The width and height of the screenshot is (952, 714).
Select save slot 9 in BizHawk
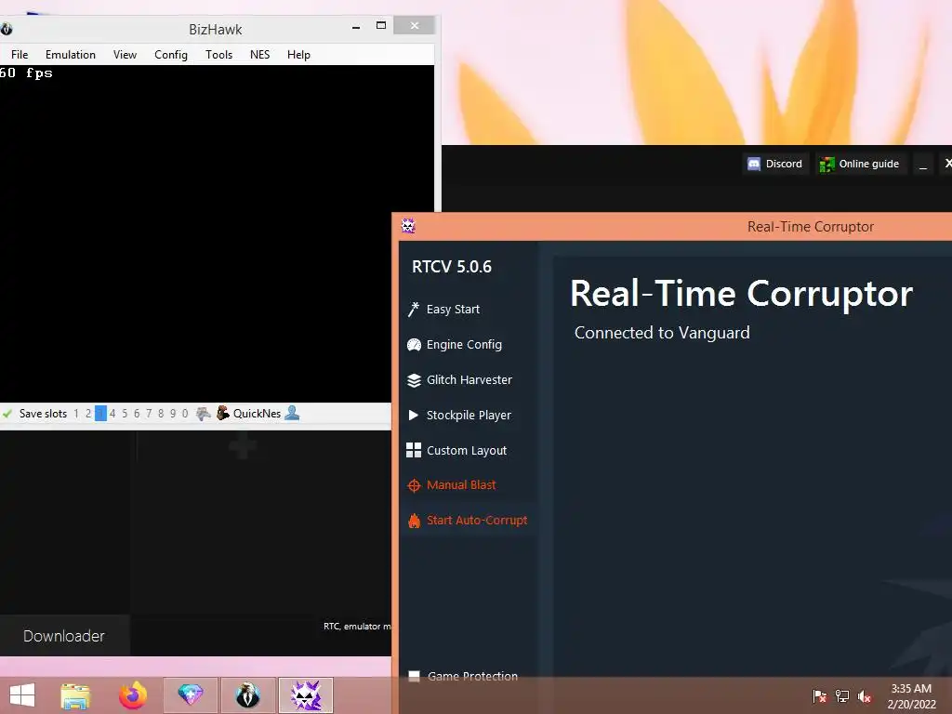point(173,414)
